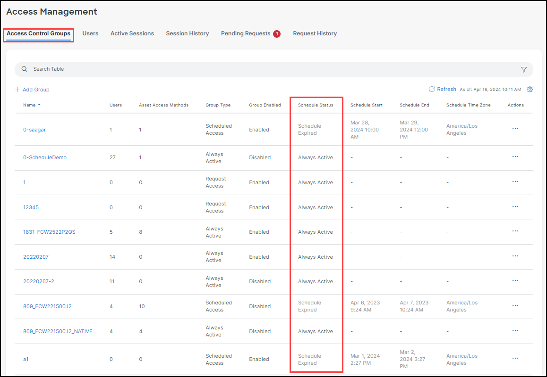Open the 0-saagar group details link
The height and width of the screenshot is (377, 547).
coord(34,129)
